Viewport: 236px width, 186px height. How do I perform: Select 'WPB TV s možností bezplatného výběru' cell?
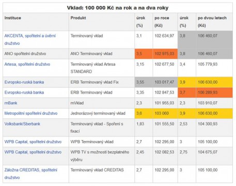coord(102,156)
